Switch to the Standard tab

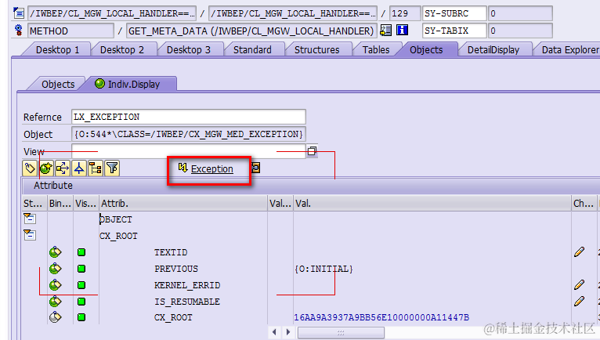(252, 50)
